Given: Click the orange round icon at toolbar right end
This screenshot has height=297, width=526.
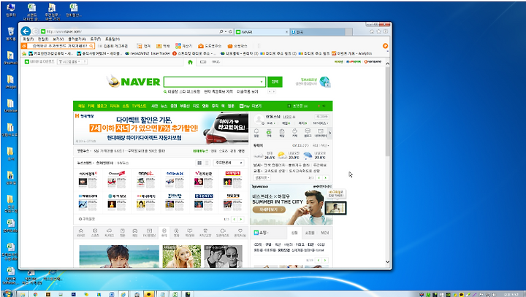Looking at the screenshot, I should [x=386, y=46].
